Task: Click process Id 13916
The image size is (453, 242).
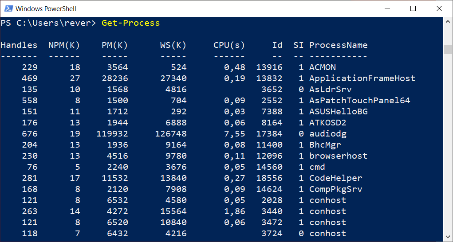Action: [269, 67]
